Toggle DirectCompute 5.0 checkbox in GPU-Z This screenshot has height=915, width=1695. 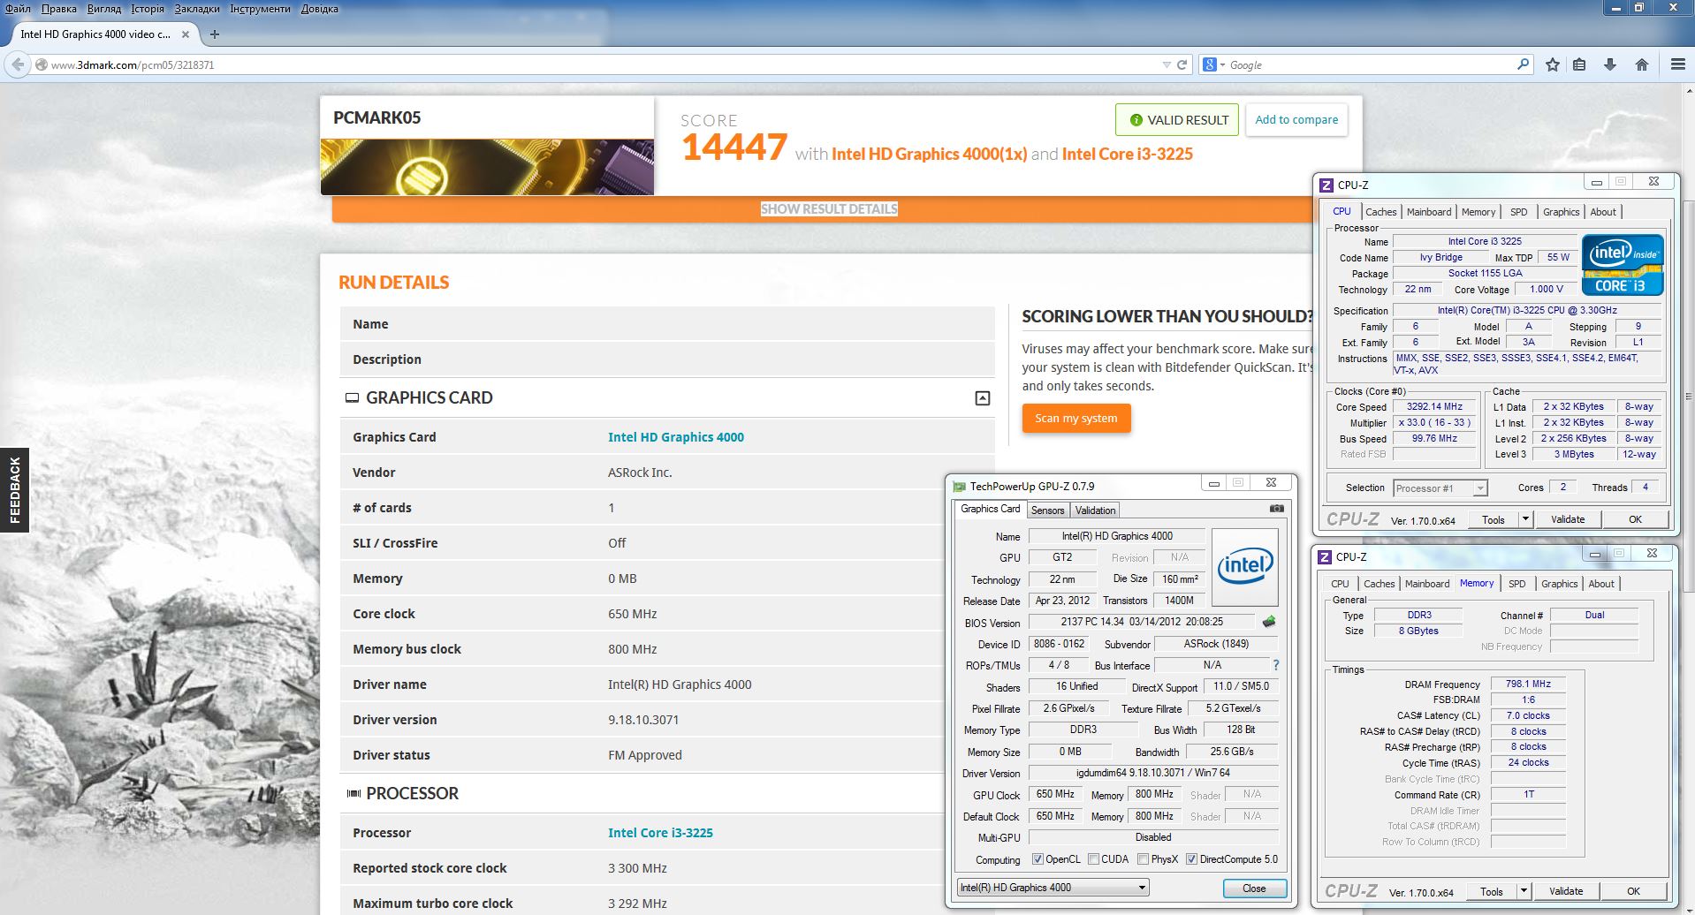tap(1191, 859)
